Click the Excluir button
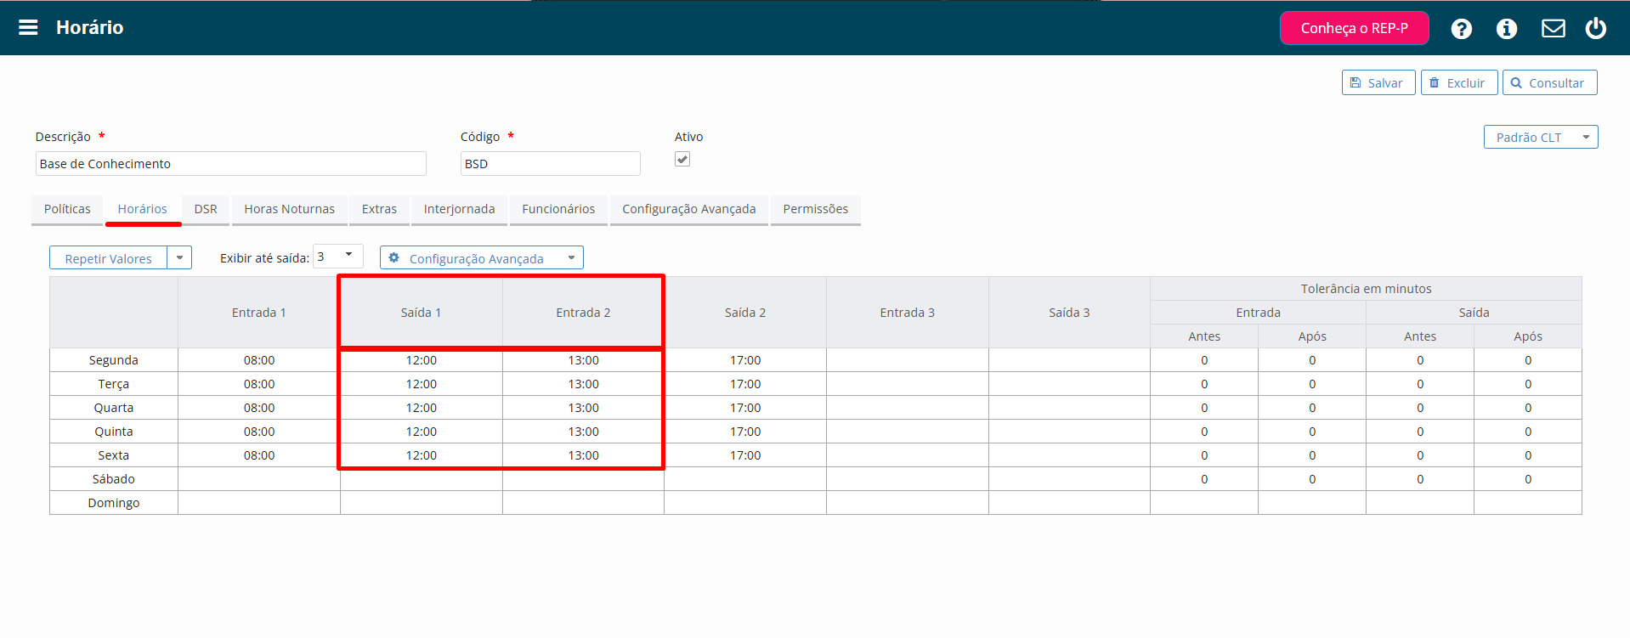Viewport: 1630px width, 638px height. point(1458,82)
